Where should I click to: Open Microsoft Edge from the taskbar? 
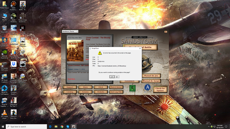click(x=50, y=127)
